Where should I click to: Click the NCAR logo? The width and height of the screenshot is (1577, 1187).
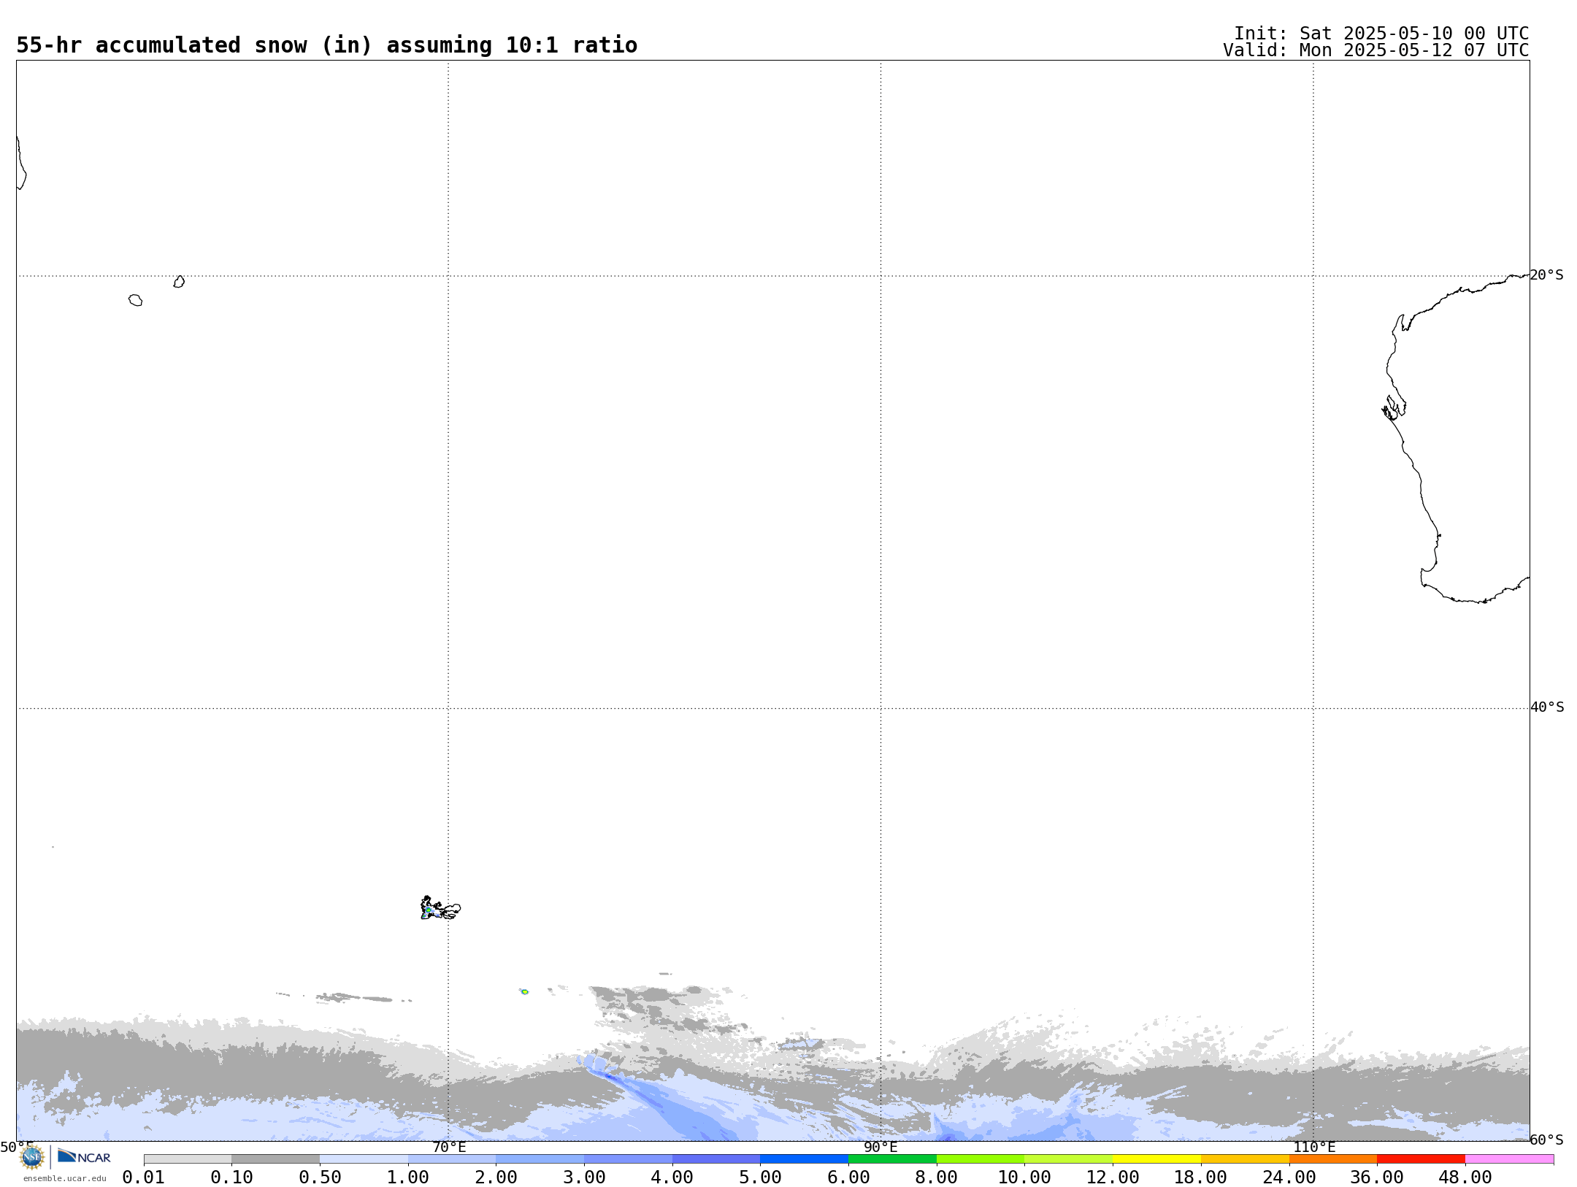(84, 1156)
